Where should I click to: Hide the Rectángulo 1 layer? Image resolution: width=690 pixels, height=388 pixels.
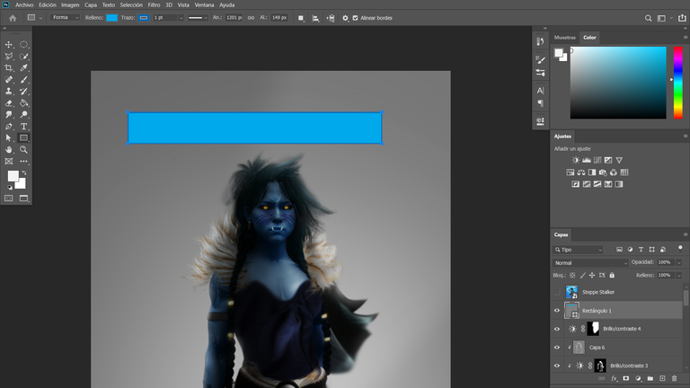click(557, 311)
